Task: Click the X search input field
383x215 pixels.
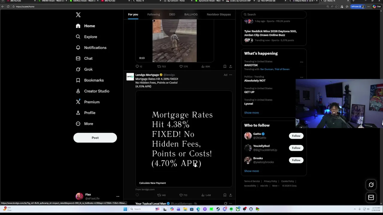Action: coord(274,14)
